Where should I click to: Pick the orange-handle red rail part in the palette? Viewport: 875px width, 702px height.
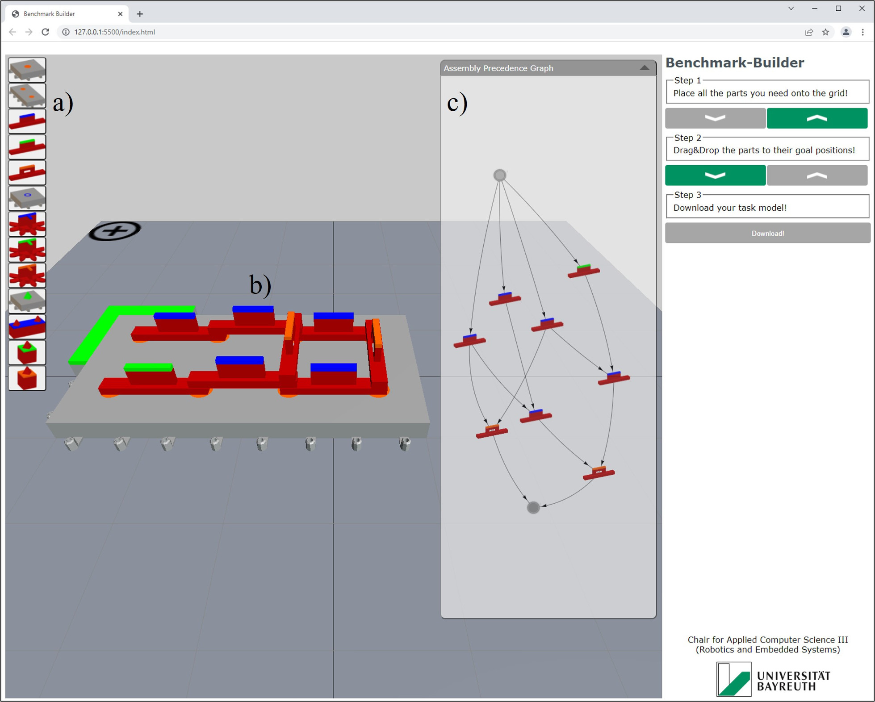coord(27,172)
